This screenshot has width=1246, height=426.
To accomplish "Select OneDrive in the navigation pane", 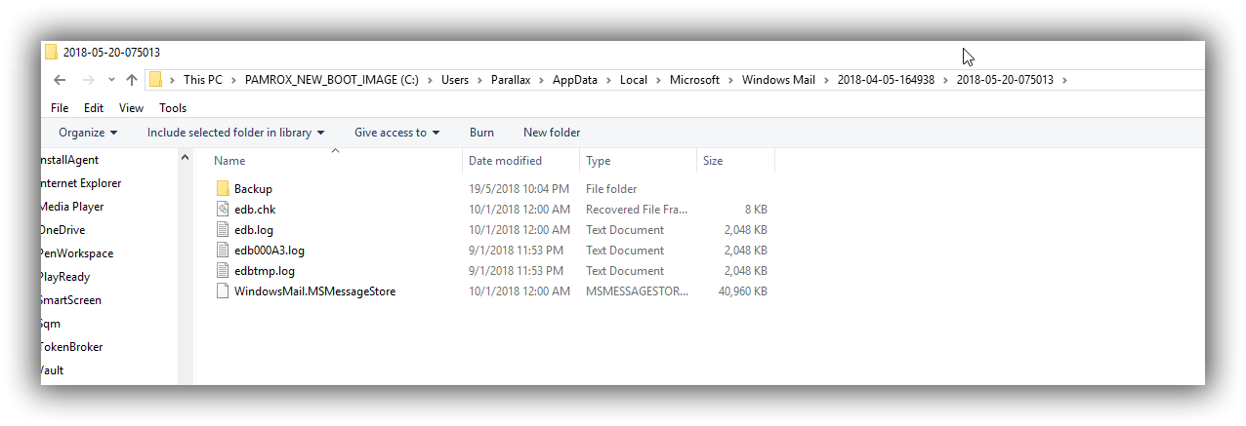I will click(x=62, y=230).
